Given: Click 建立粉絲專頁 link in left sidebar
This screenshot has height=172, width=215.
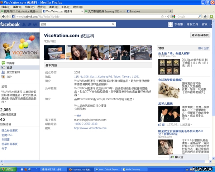Looking at the screenshot, I should click(9, 130).
